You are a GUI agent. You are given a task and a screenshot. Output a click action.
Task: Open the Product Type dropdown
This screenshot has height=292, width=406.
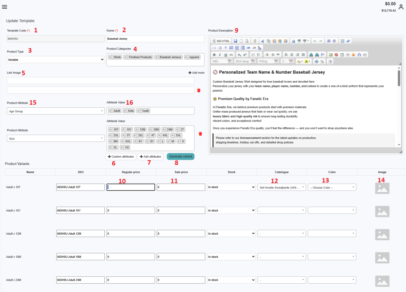pyautogui.click(x=56, y=59)
